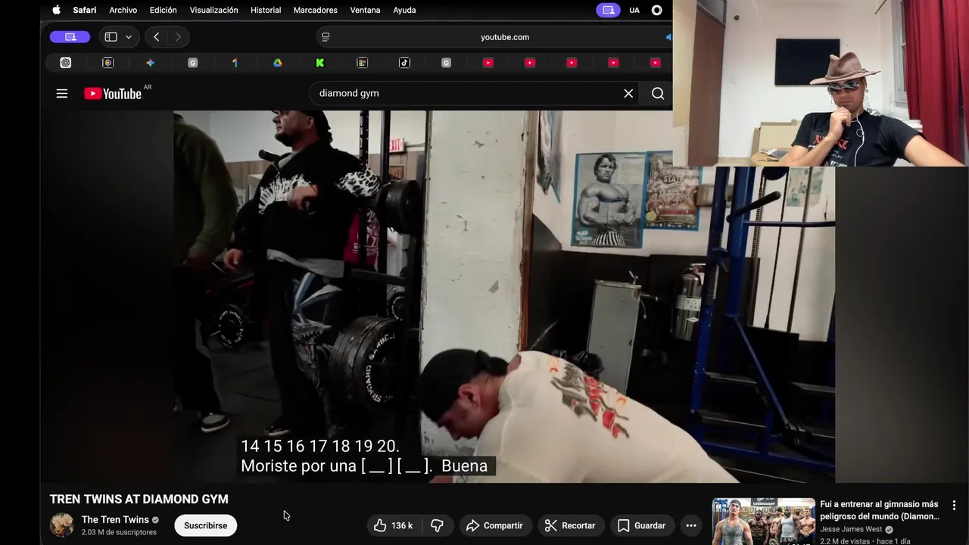This screenshot has width=969, height=545.
Task: Switch to the Kick green K tab
Action: pyautogui.click(x=320, y=63)
